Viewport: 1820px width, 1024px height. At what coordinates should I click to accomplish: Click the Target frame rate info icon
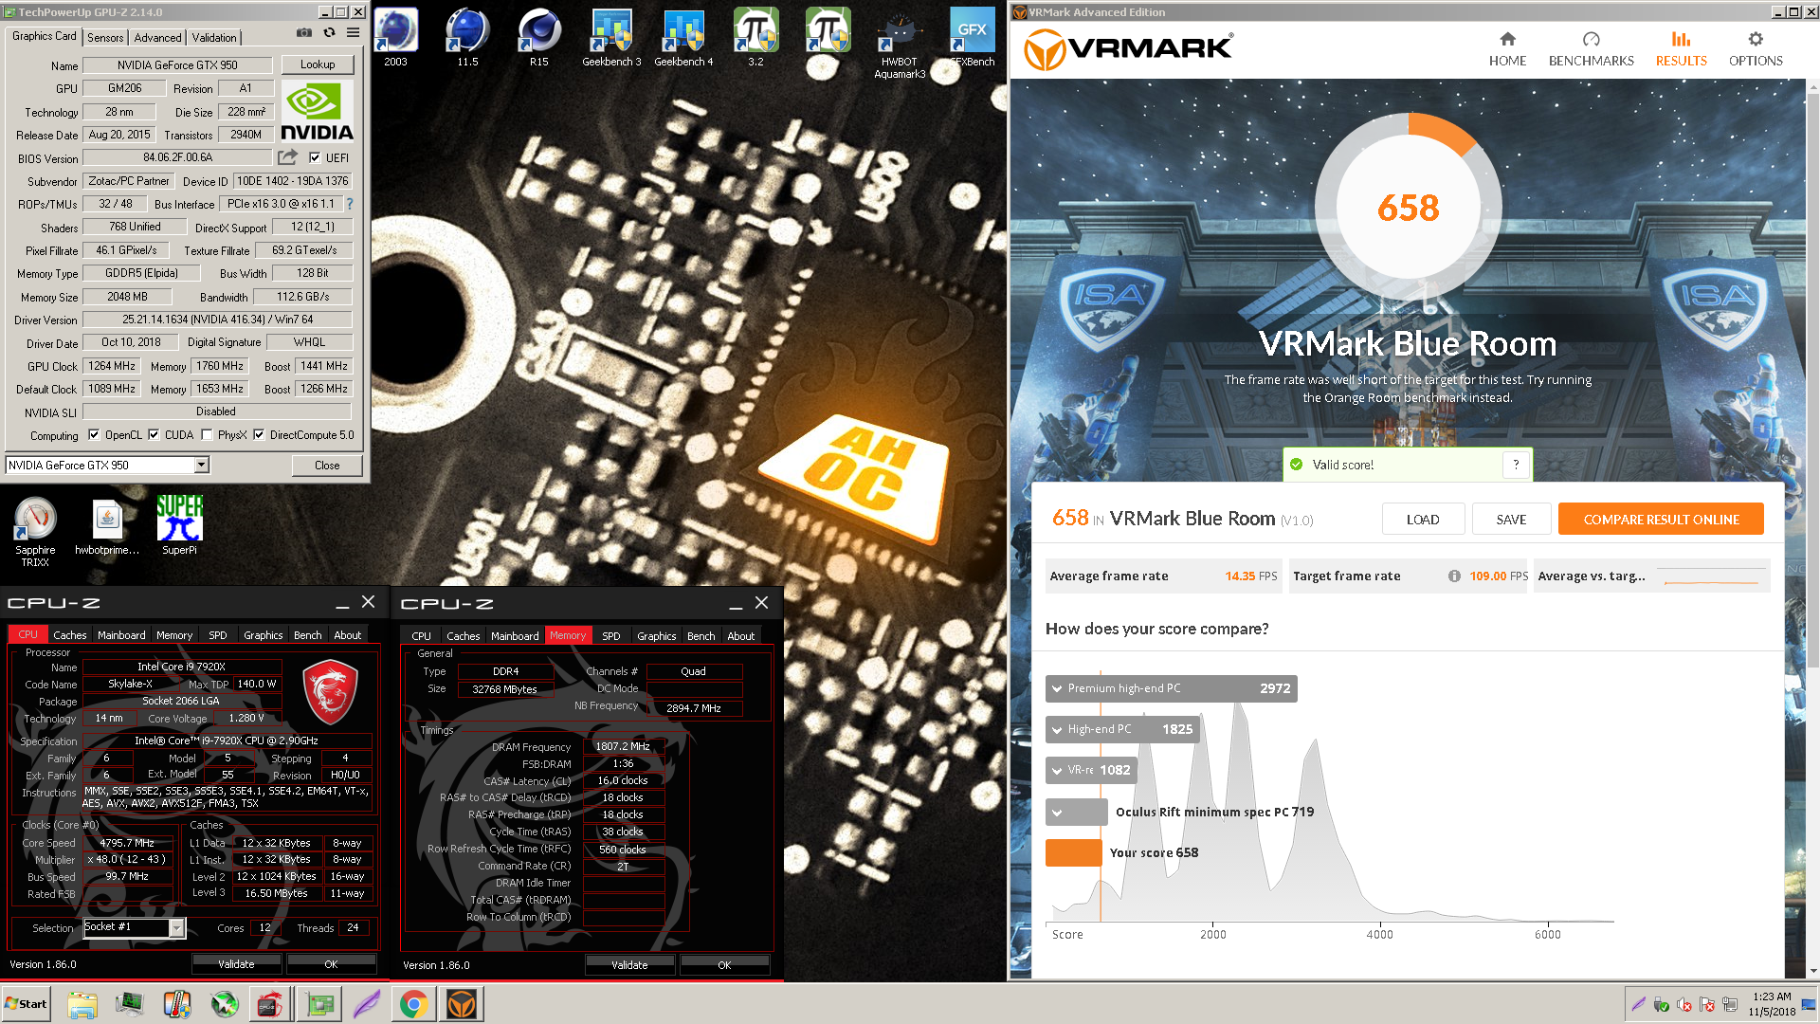click(x=1454, y=576)
